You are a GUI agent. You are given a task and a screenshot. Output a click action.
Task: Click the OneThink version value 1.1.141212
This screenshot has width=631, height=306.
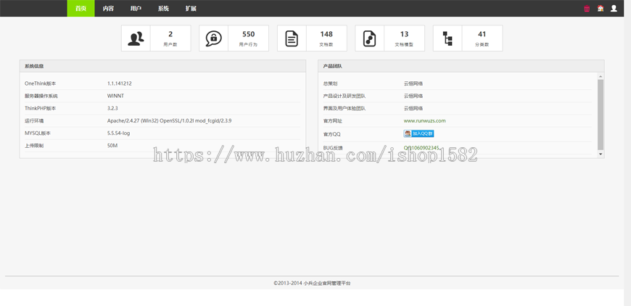tap(120, 83)
